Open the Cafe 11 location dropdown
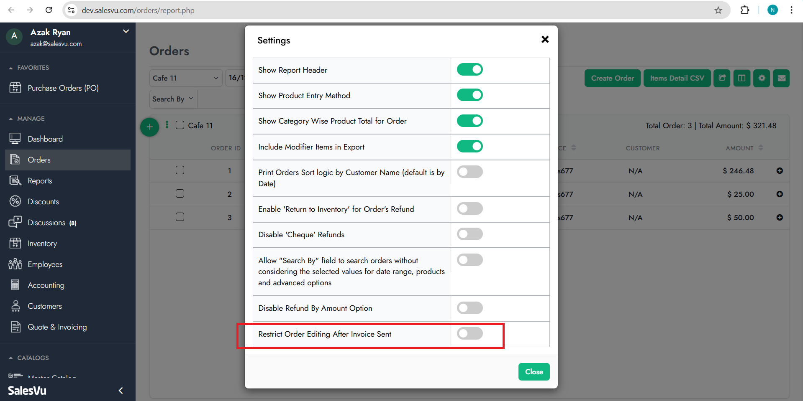The width and height of the screenshot is (803, 401). pos(185,78)
